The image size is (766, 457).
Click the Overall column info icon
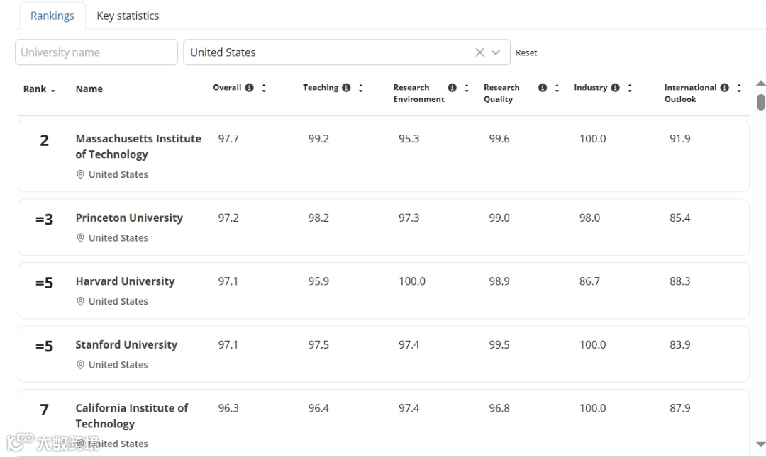(x=249, y=88)
